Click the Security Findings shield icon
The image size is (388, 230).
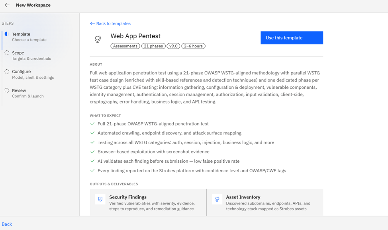pos(100,199)
